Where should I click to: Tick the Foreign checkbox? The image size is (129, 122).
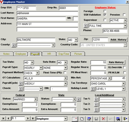(105, 11)
